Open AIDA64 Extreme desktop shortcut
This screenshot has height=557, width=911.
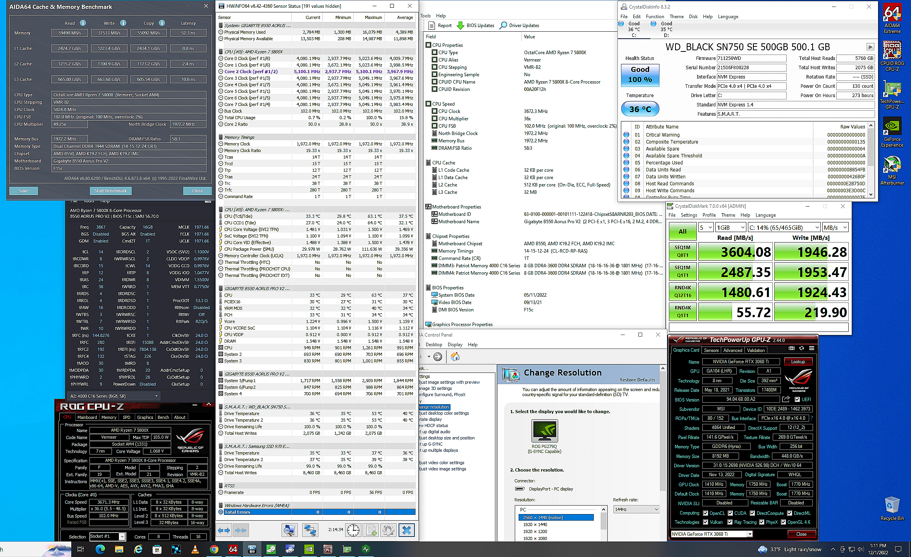coord(892,19)
